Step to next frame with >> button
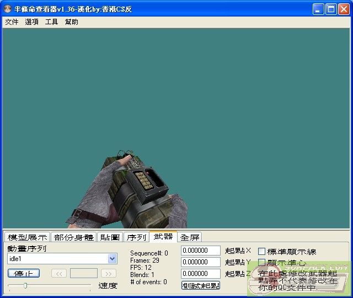 (109, 273)
